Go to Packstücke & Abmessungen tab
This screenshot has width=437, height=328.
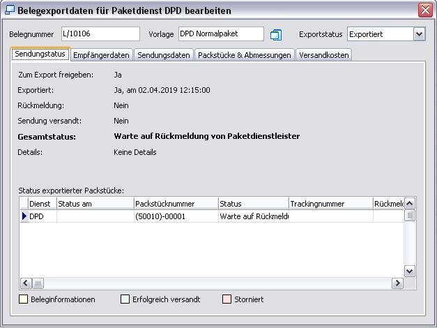tap(244, 55)
